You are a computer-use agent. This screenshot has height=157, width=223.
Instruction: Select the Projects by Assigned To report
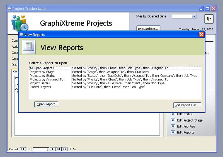coord(115,79)
